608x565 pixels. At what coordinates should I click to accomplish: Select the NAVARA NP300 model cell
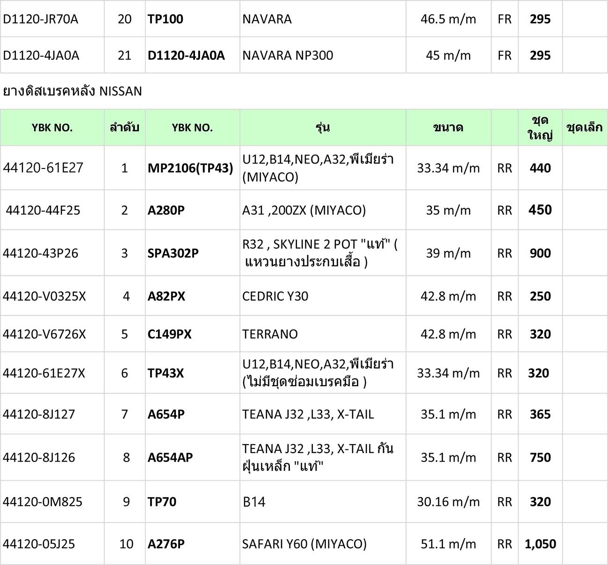(x=323, y=55)
